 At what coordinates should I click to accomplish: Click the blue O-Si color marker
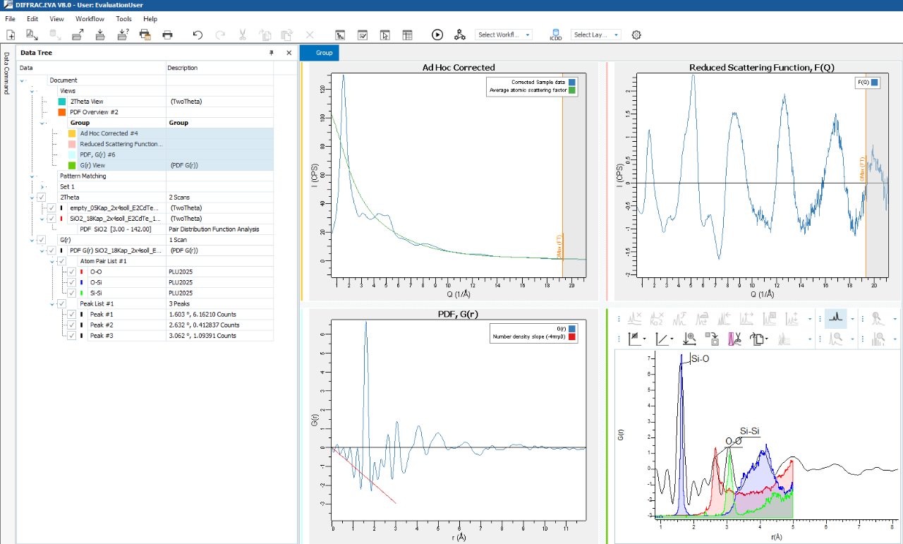[82, 282]
